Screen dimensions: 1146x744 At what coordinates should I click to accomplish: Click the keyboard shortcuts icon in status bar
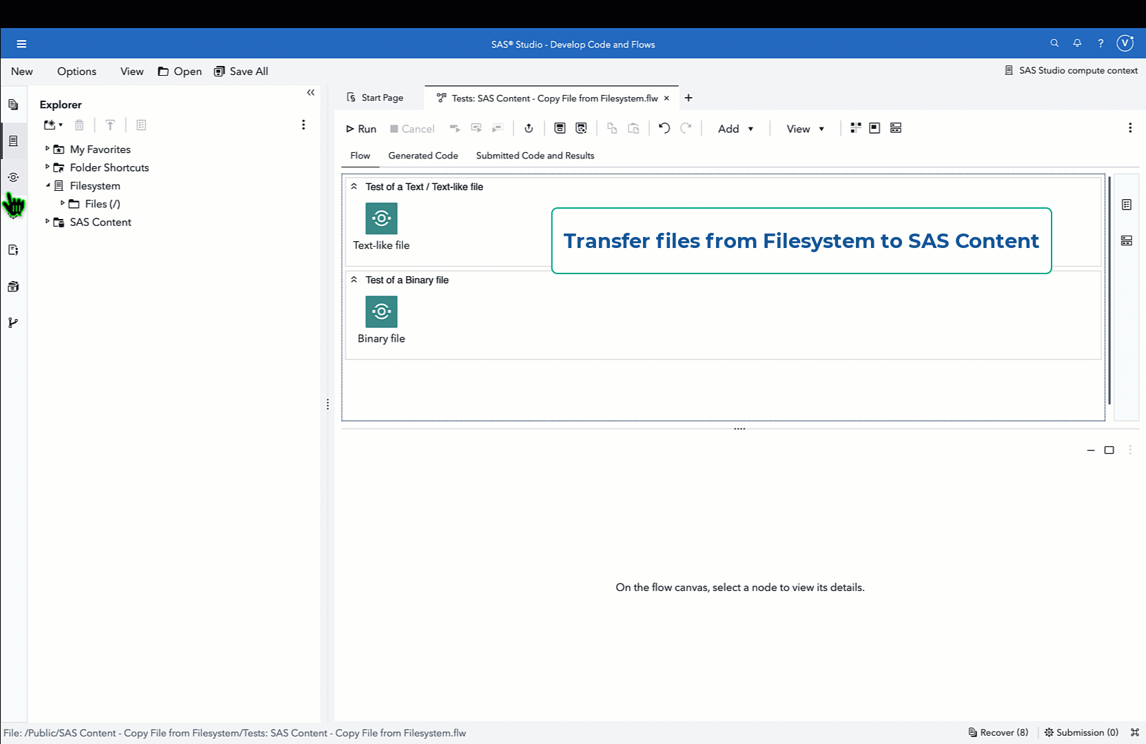1135,732
